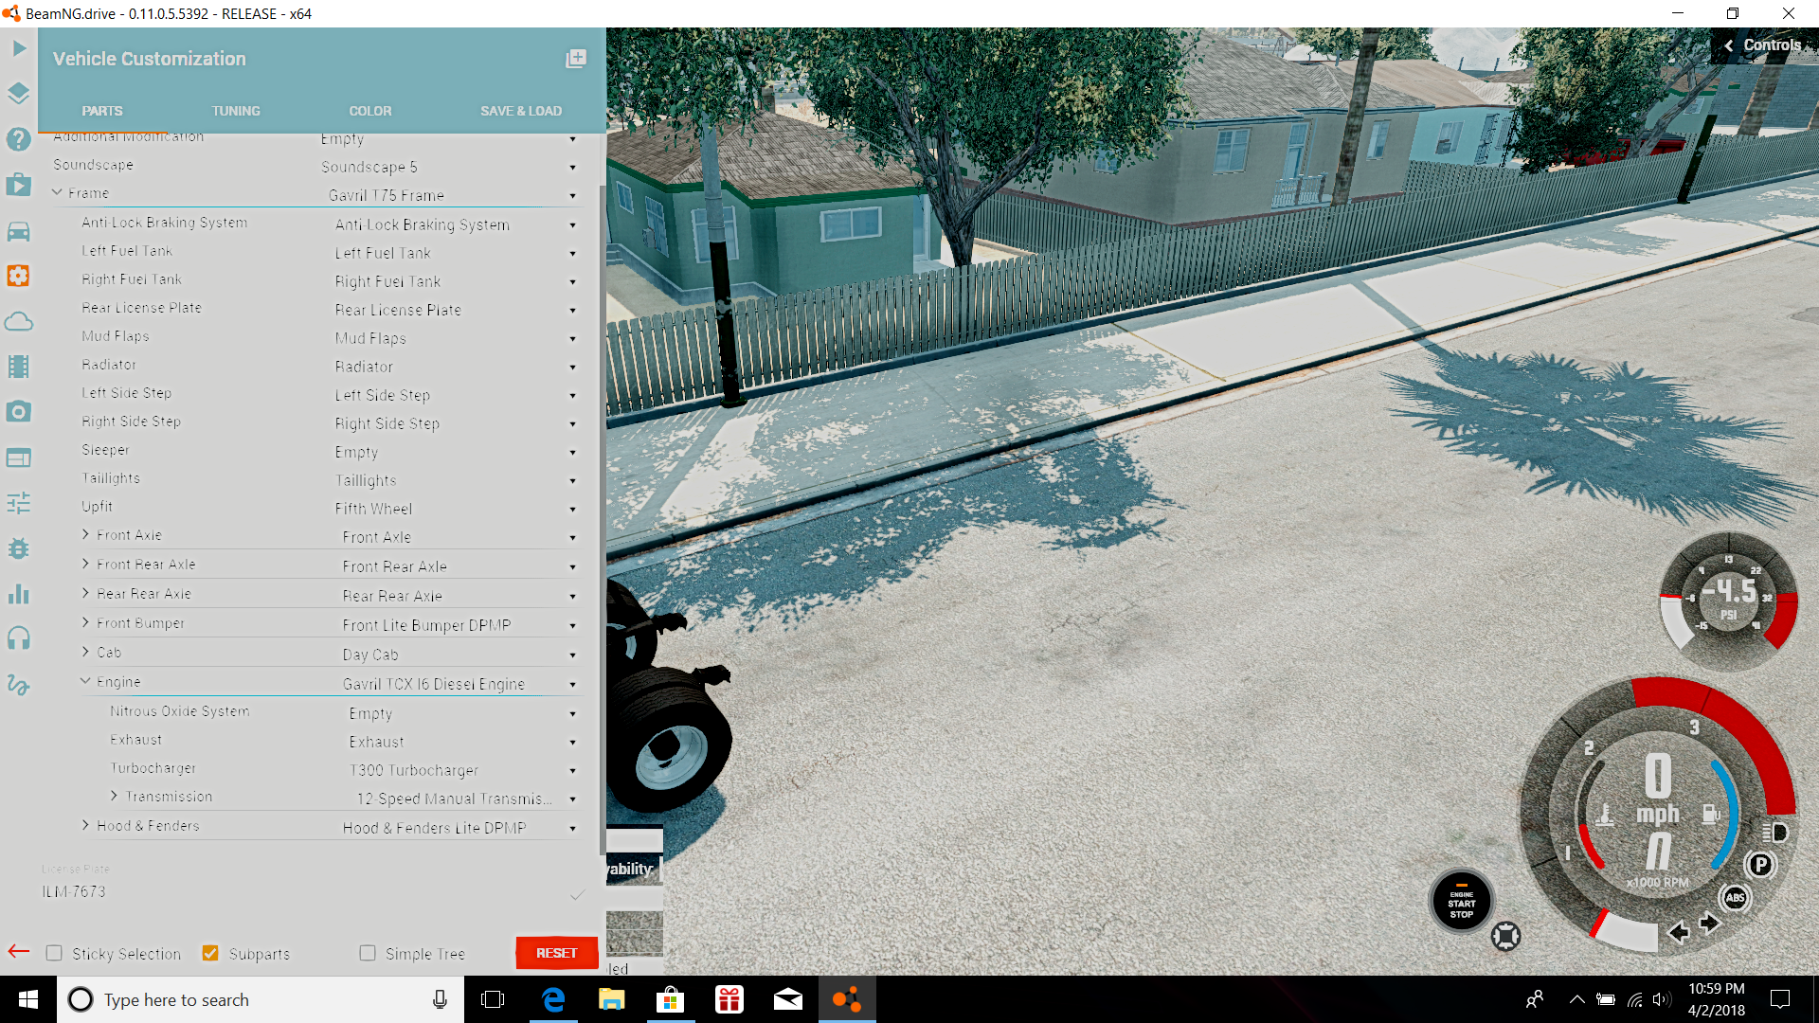1819x1023 pixels.
Task: Open the replay film strip icon
Action: (19, 367)
